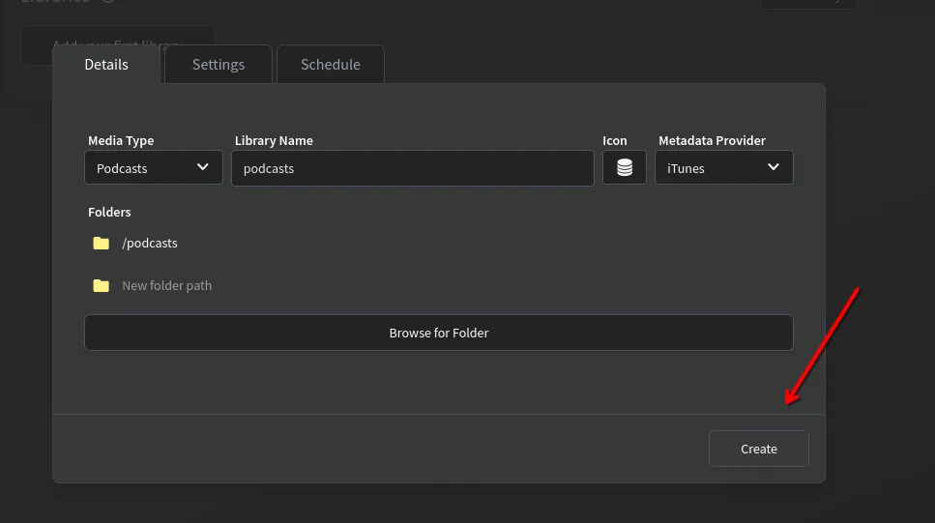Click the Media Type label
The image size is (935, 523).
121,140
